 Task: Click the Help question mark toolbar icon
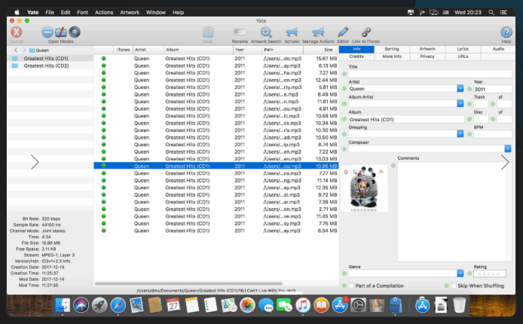[x=506, y=32]
